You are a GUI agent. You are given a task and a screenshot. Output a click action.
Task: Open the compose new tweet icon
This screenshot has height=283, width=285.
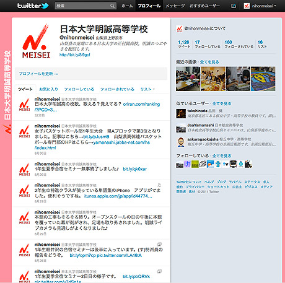pos(234,6)
